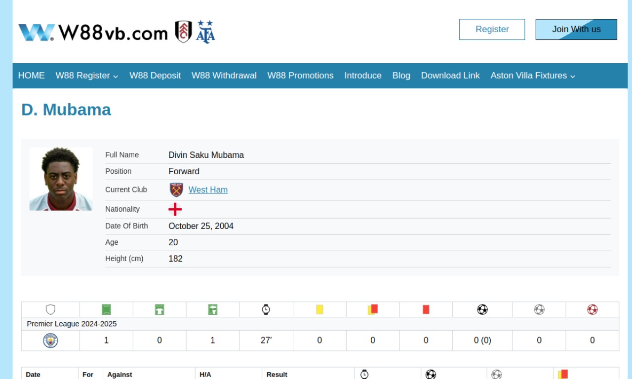Image resolution: width=632 pixels, height=379 pixels.
Task: Click the red football own-goals icon
Action: (592, 309)
